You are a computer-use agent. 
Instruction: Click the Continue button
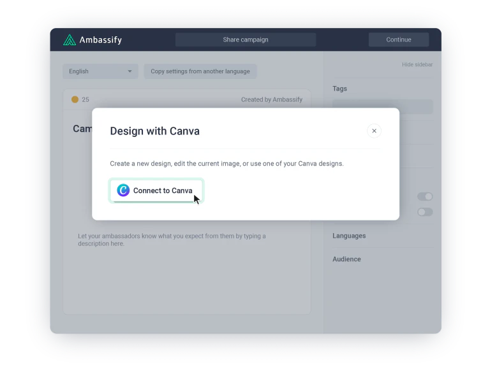(399, 40)
